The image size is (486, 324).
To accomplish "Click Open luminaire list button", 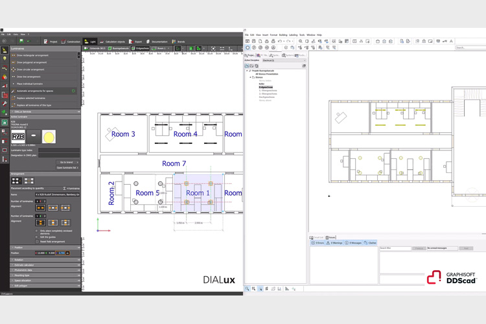I will coord(67,168).
